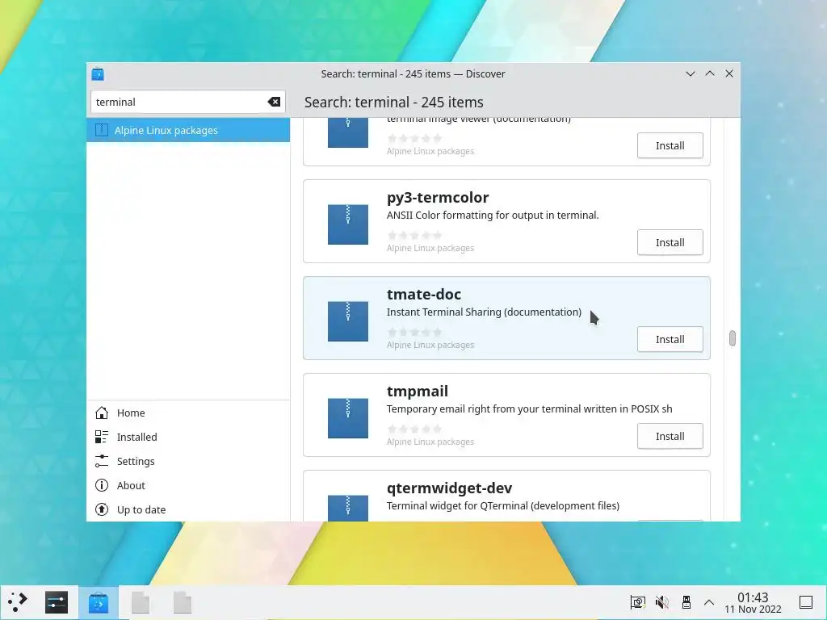Open tmate-doc package icon
This screenshot has height=620, width=827.
tap(348, 321)
